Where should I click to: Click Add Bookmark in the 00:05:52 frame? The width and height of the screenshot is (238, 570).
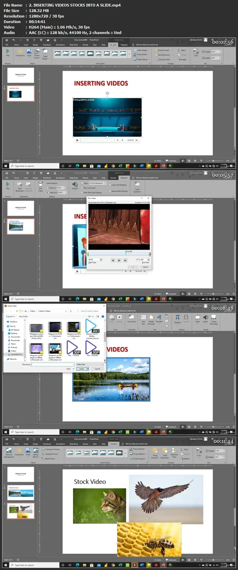click(20, 187)
